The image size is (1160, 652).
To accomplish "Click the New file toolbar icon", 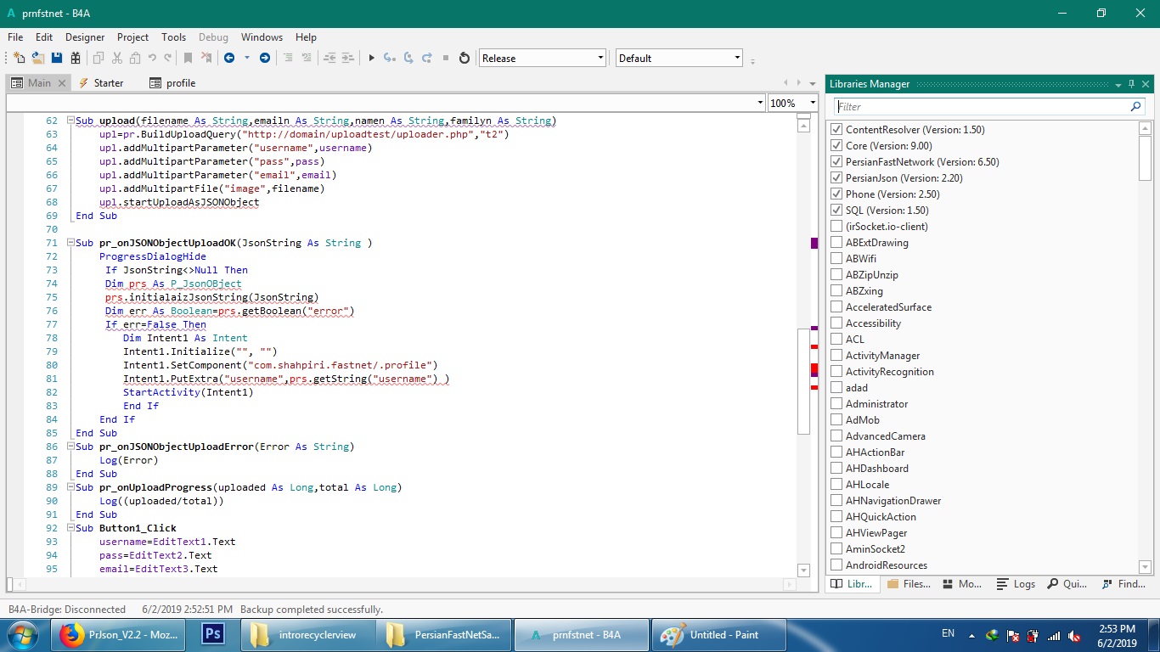I will click(20, 58).
